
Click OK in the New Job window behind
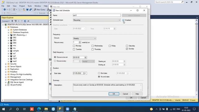click(x=131, y=98)
